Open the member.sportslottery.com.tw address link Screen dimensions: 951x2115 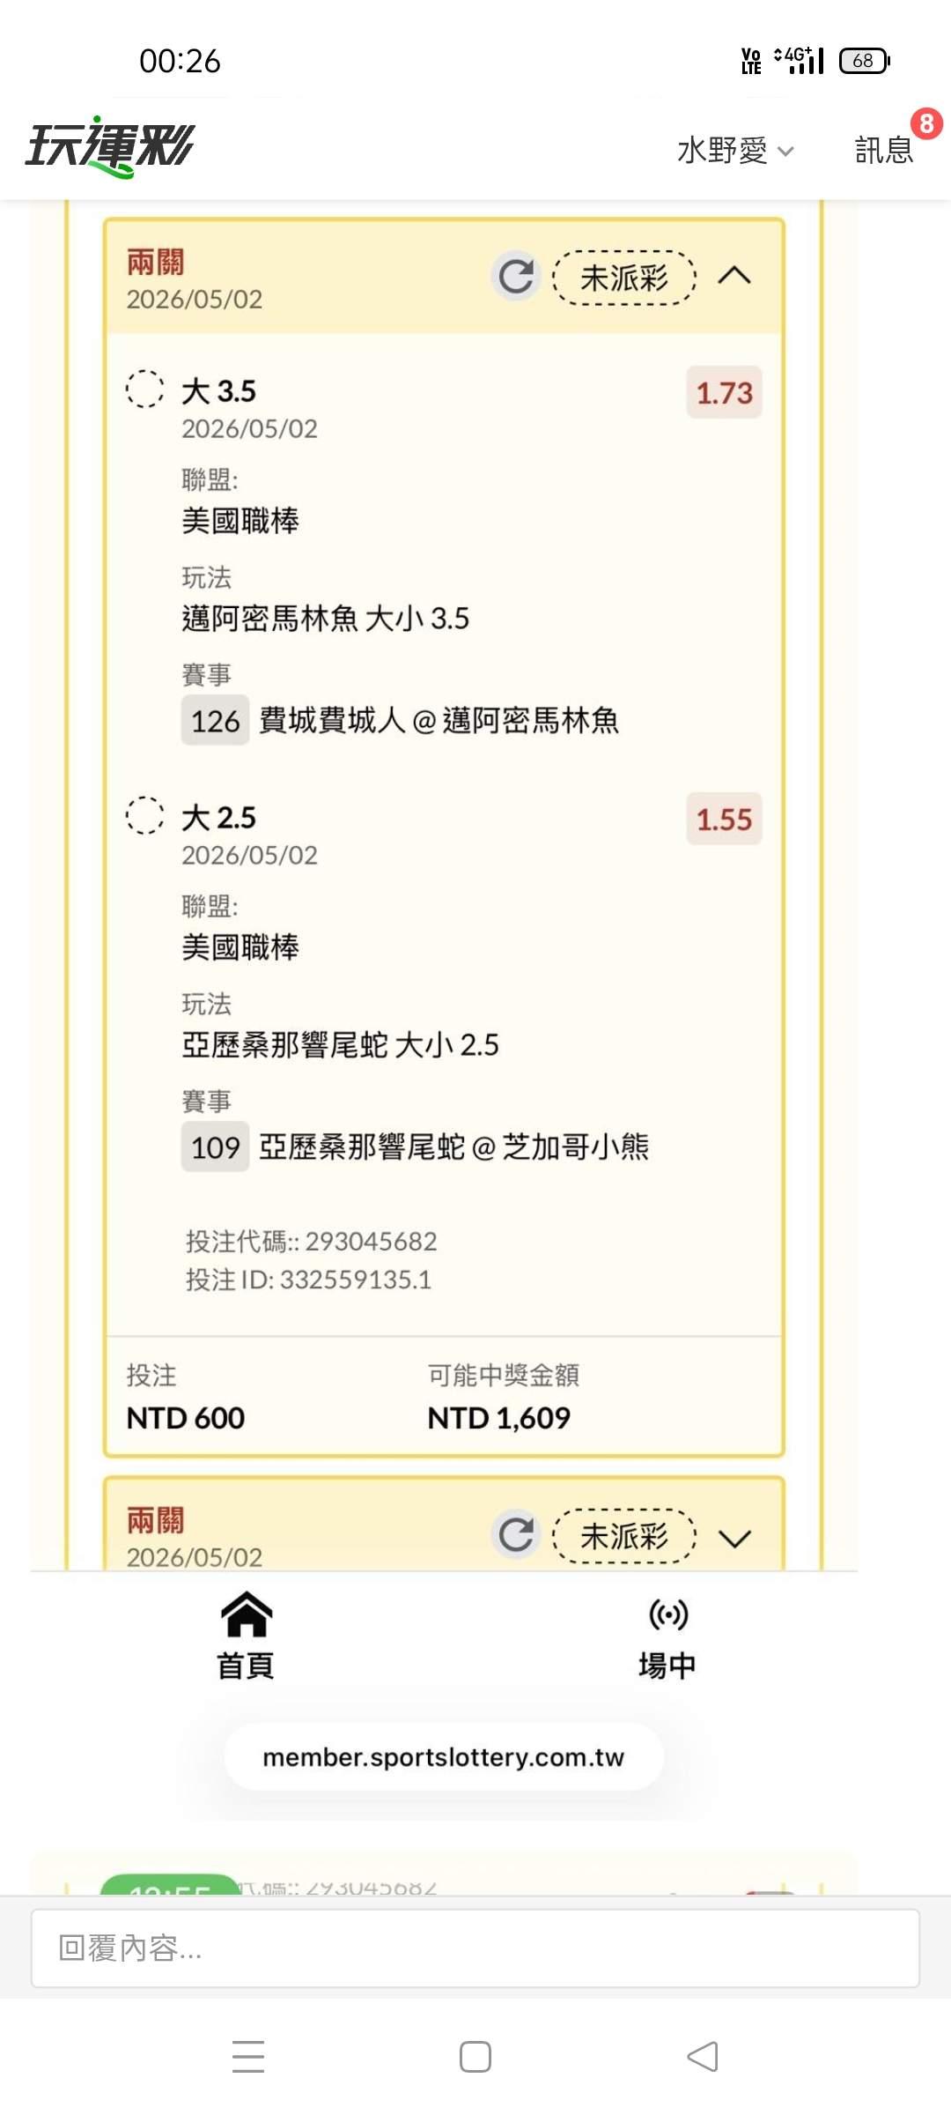click(x=444, y=1757)
